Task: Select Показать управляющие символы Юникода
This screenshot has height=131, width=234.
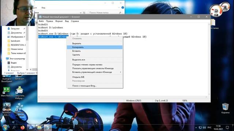Action: [x=95, y=68]
